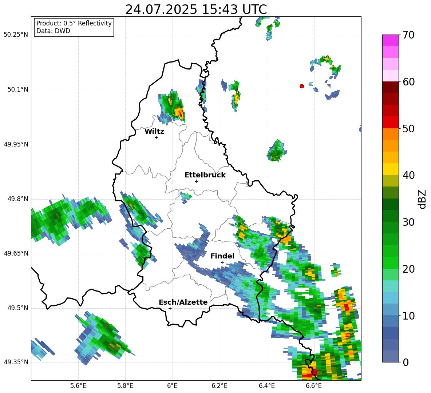Click the 0 tick on colorbar
This screenshot has height=393, width=431.
pyautogui.click(x=406, y=362)
